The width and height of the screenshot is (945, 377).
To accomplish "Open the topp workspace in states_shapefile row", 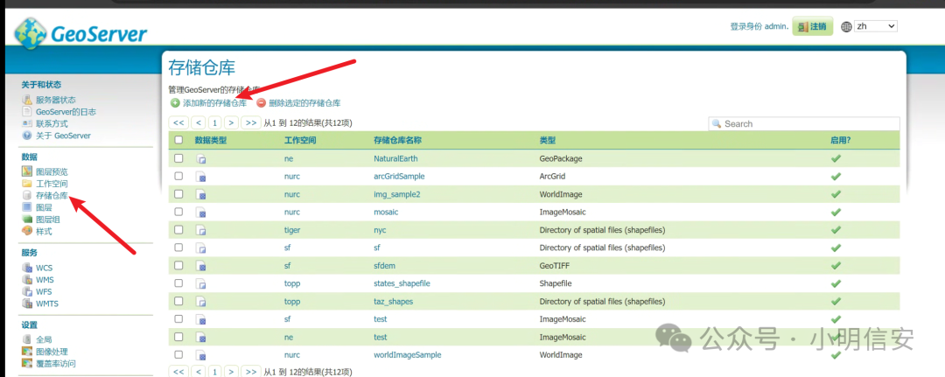I will 292,283.
